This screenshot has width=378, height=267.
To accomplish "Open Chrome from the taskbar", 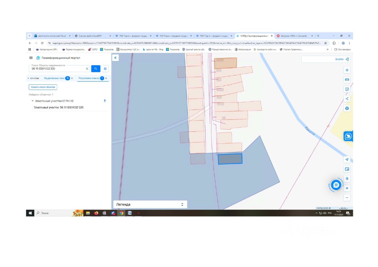I will [121, 213].
